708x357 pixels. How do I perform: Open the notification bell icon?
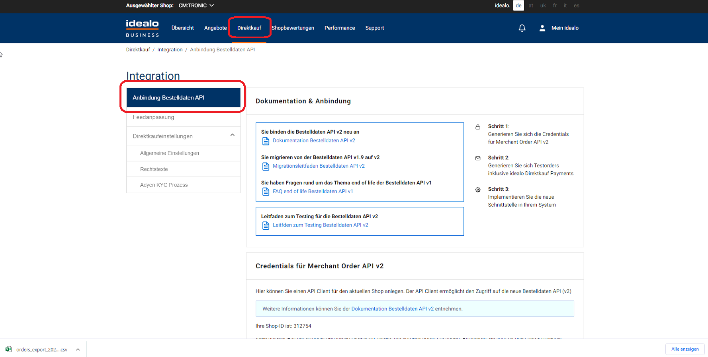click(522, 28)
